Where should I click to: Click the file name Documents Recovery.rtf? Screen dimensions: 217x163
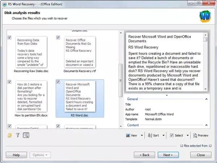coord(80,71)
